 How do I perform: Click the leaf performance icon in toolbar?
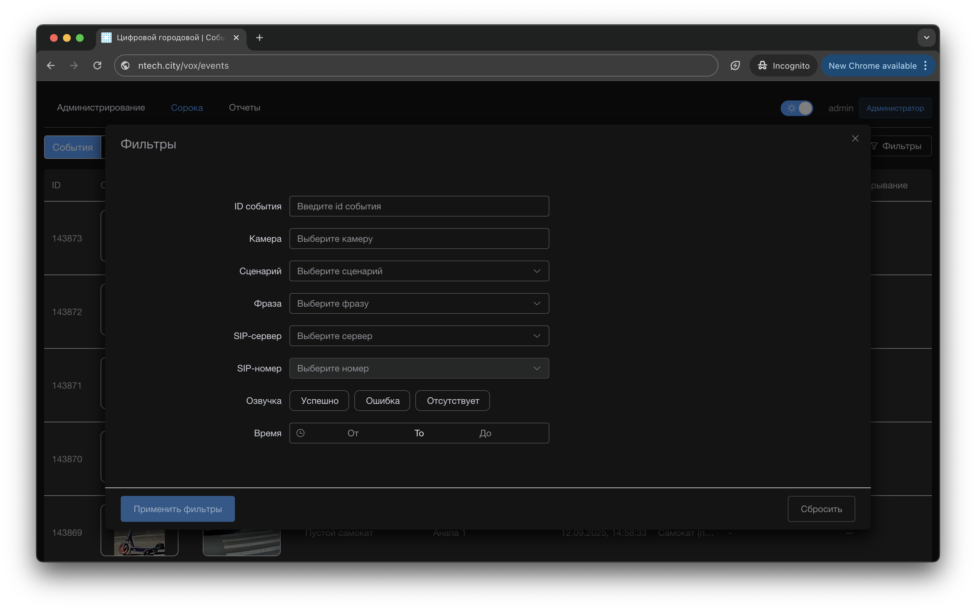(x=735, y=65)
